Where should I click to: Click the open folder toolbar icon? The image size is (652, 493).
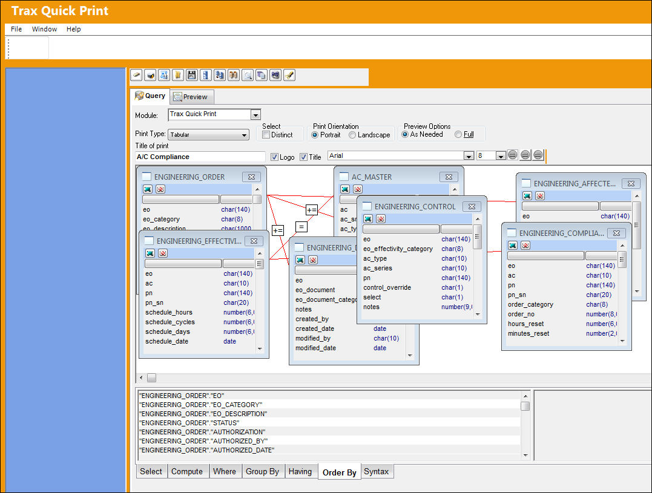178,75
